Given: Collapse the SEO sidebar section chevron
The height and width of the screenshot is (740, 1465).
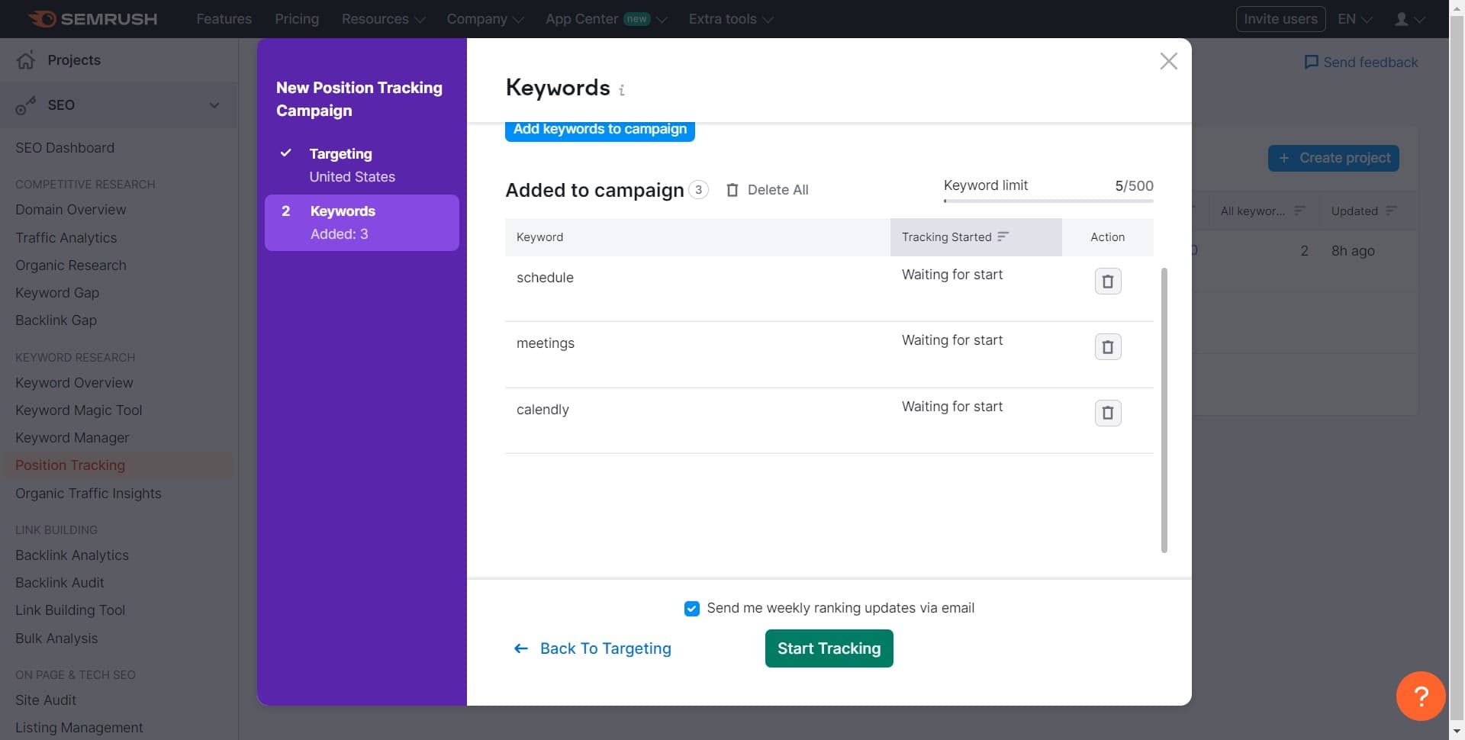Looking at the screenshot, I should [214, 105].
